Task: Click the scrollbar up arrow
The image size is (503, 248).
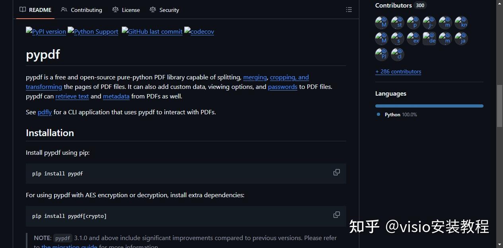Action: 500,3
